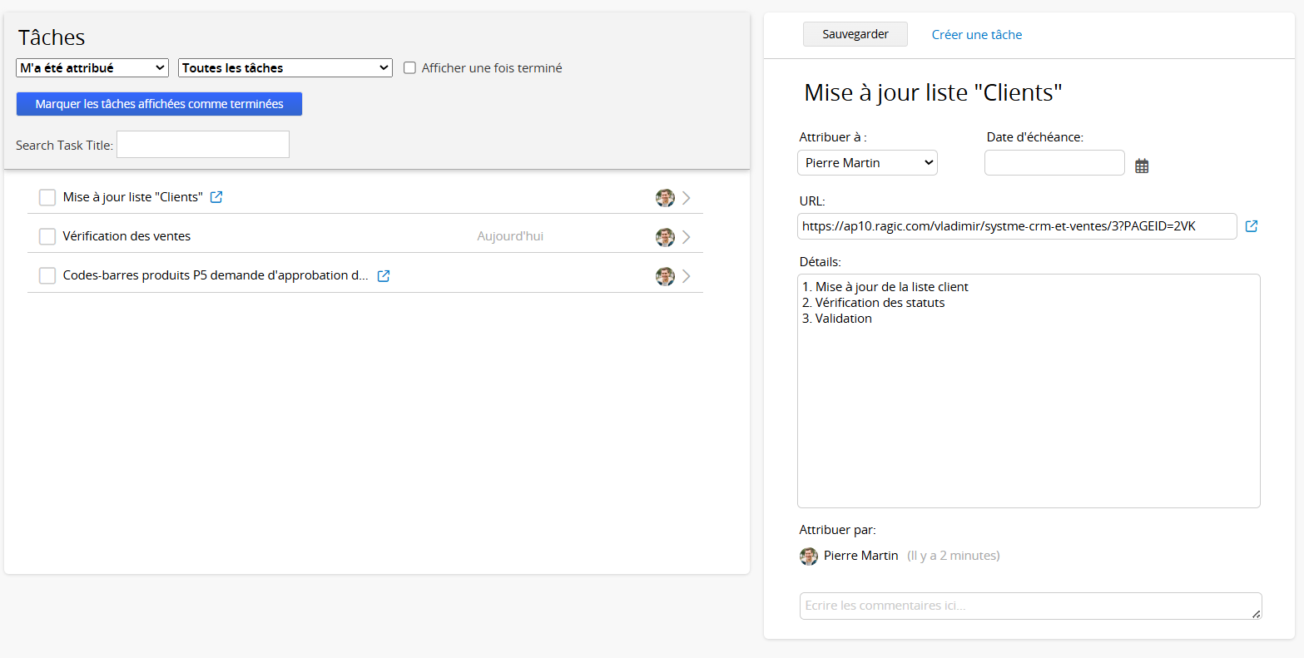Screen dimensions: 1304x658
Task: Click assignee avatar on Vérification des ventes row
Action: [x=665, y=237]
